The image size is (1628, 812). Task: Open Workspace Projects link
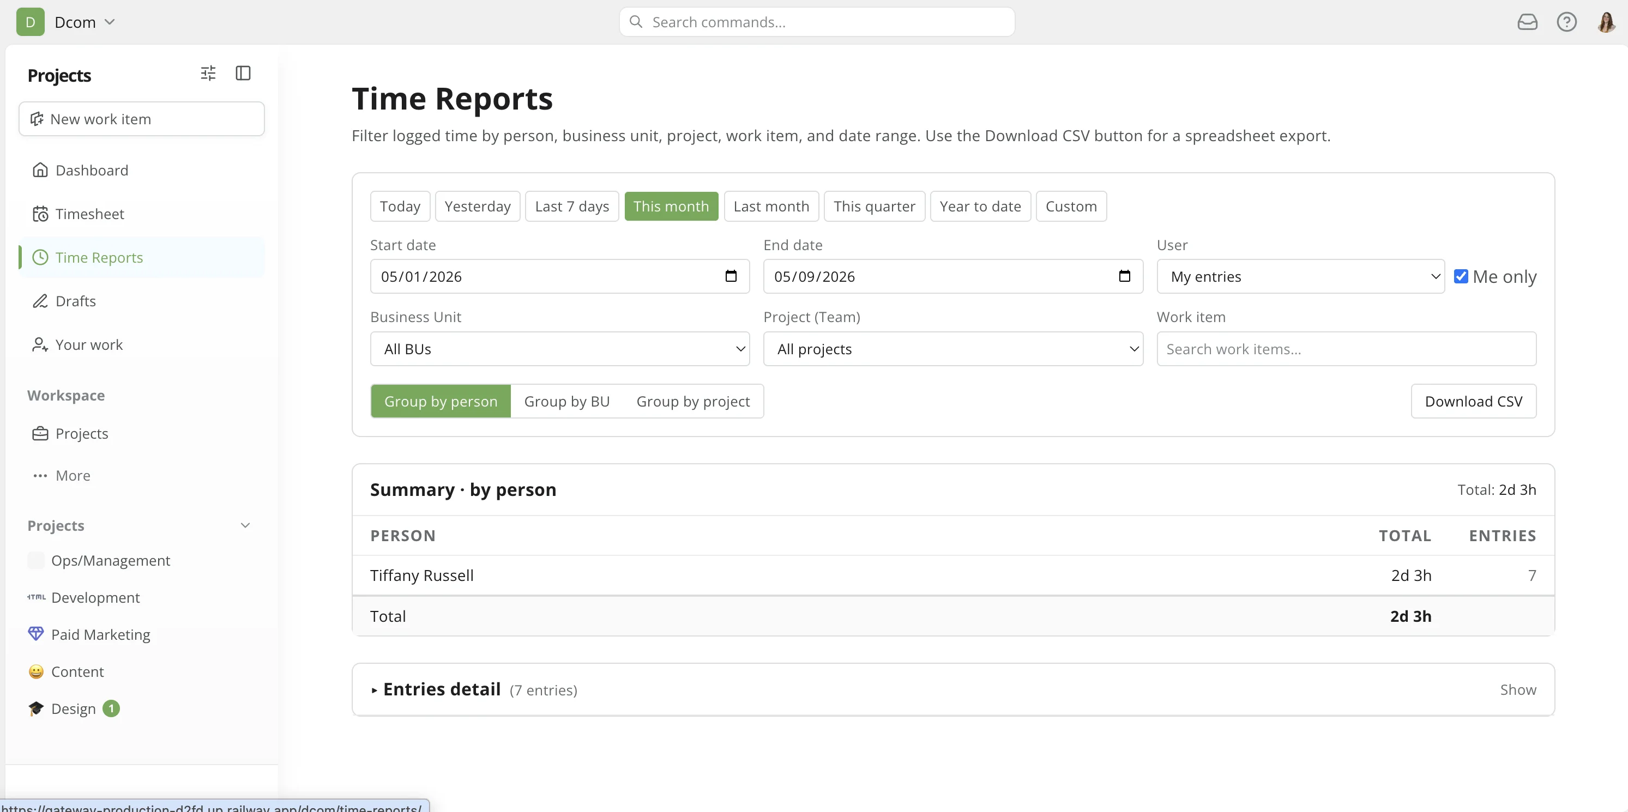[x=142, y=433]
